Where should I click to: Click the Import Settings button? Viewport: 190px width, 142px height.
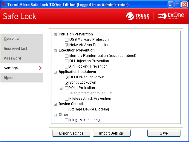pyautogui.click(x=111, y=133)
